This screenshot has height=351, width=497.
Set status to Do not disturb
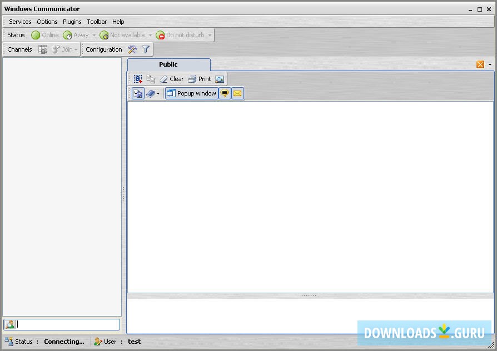click(180, 35)
